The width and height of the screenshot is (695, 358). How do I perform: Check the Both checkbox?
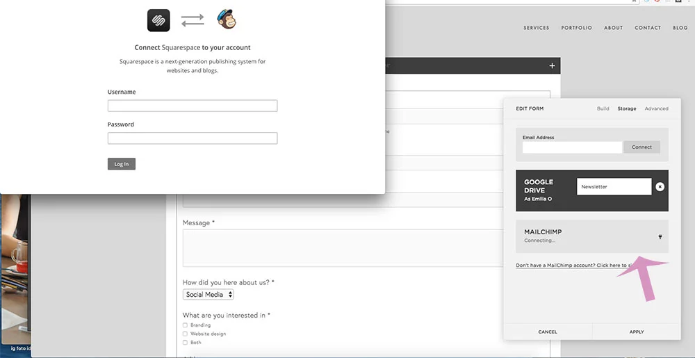tap(186, 343)
